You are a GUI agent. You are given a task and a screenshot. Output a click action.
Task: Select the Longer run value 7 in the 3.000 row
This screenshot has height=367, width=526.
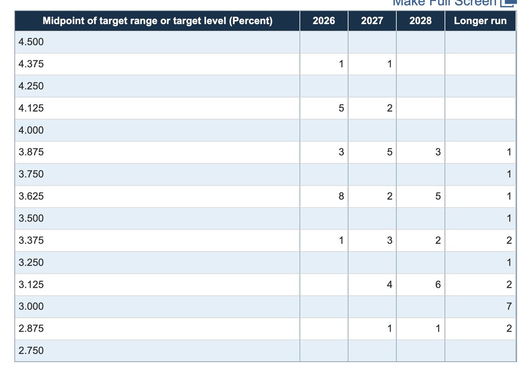509,307
